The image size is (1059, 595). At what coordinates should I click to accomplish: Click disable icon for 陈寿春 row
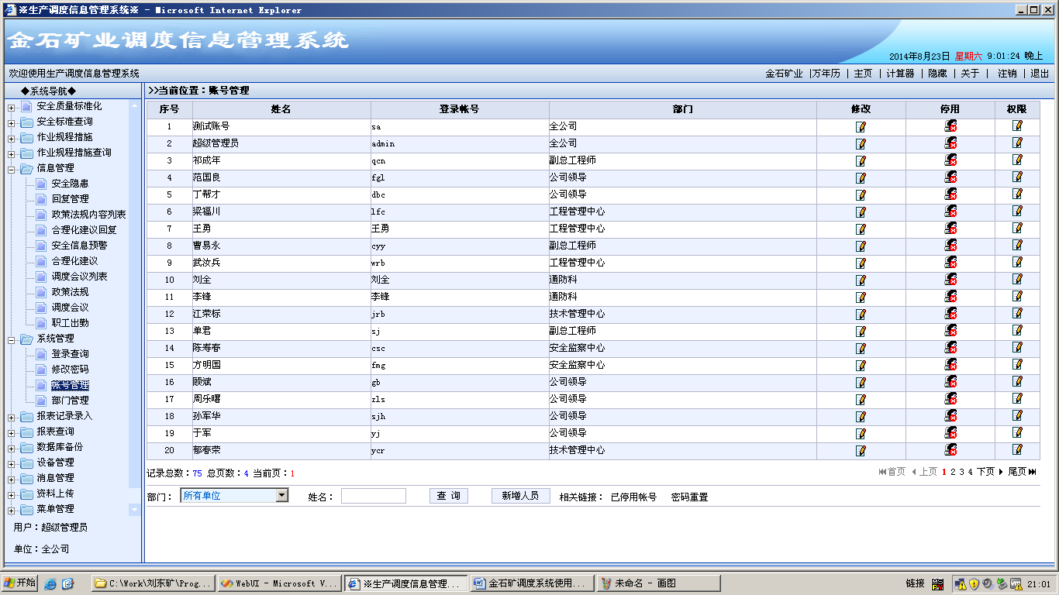950,348
